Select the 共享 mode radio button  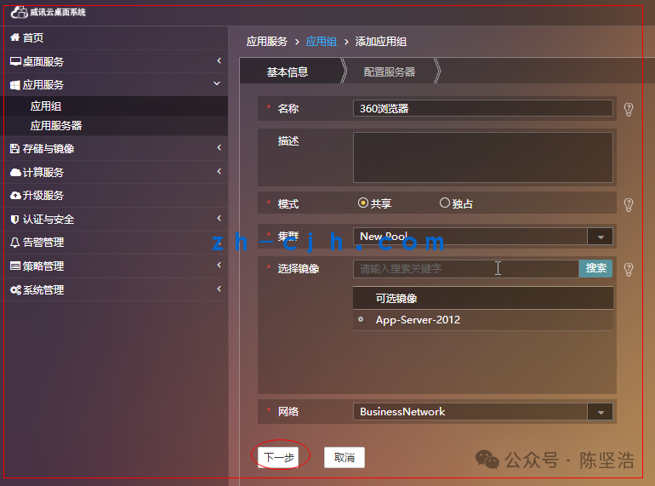coord(363,203)
